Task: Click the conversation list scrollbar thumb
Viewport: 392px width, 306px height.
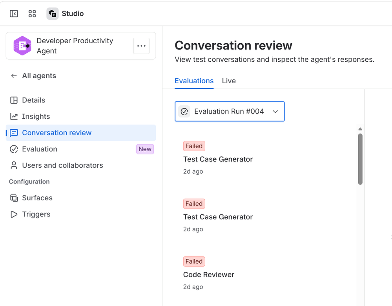Action: pos(360,159)
